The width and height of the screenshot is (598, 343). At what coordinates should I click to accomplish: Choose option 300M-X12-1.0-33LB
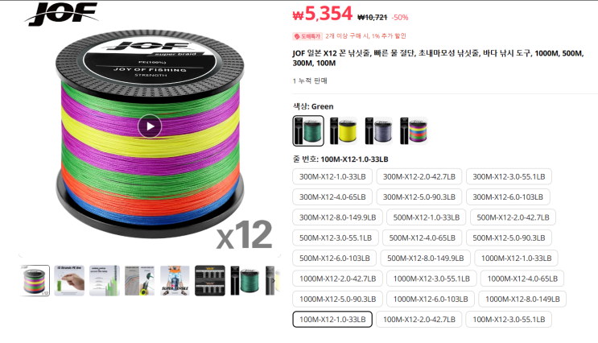coord(332,176)
